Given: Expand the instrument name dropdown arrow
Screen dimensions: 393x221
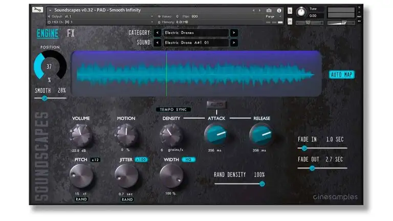Looking at the screenshot, I should [50, 10].
